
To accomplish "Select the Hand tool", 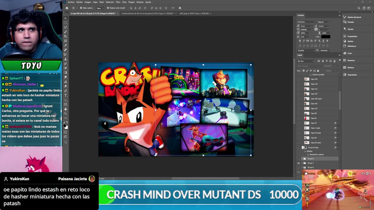I will (65, 109).
